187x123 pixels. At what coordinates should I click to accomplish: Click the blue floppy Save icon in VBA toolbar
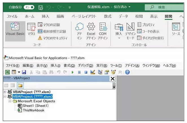24,72
